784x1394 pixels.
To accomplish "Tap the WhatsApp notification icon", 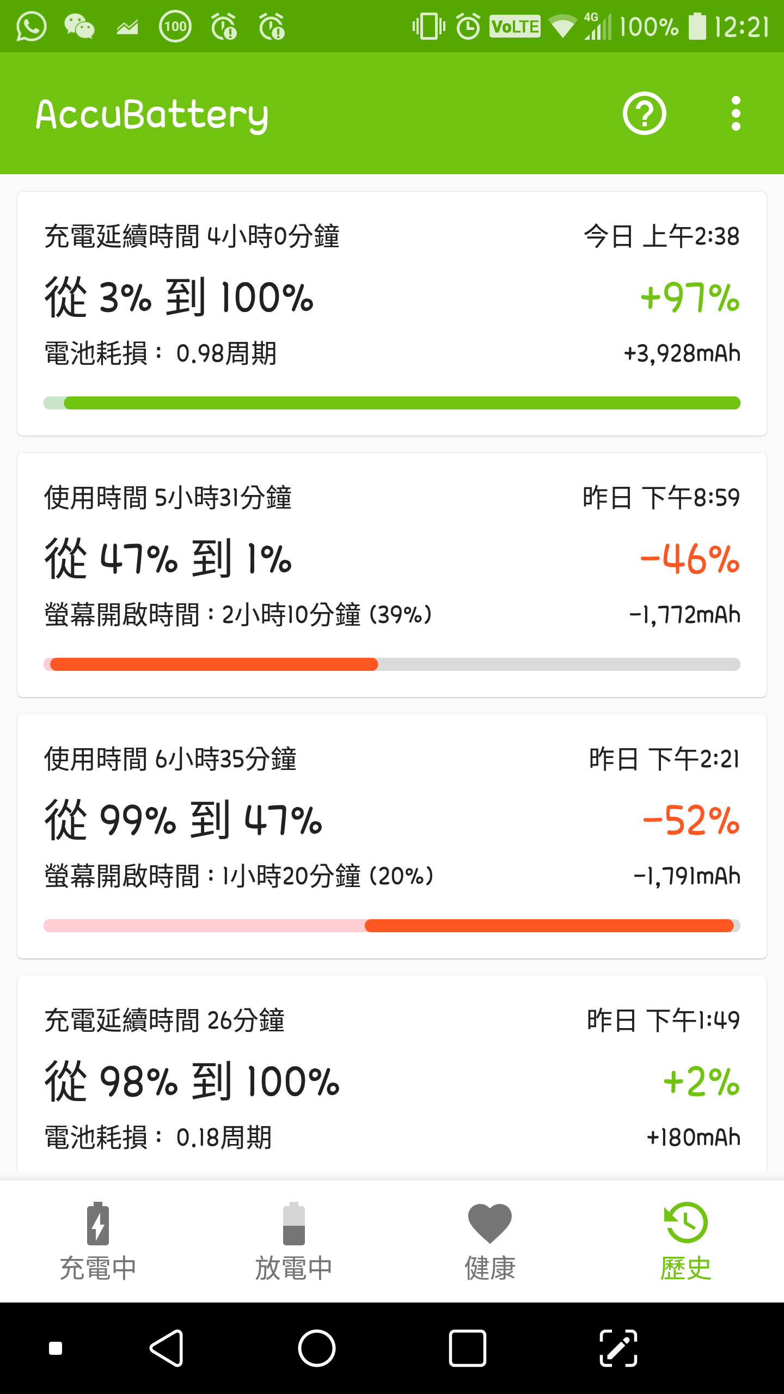I will pos(31,26).
